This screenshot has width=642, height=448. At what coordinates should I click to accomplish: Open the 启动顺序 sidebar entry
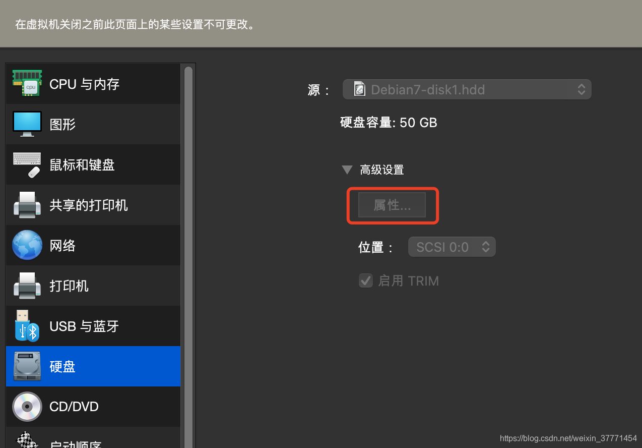[x=93, y=438]
